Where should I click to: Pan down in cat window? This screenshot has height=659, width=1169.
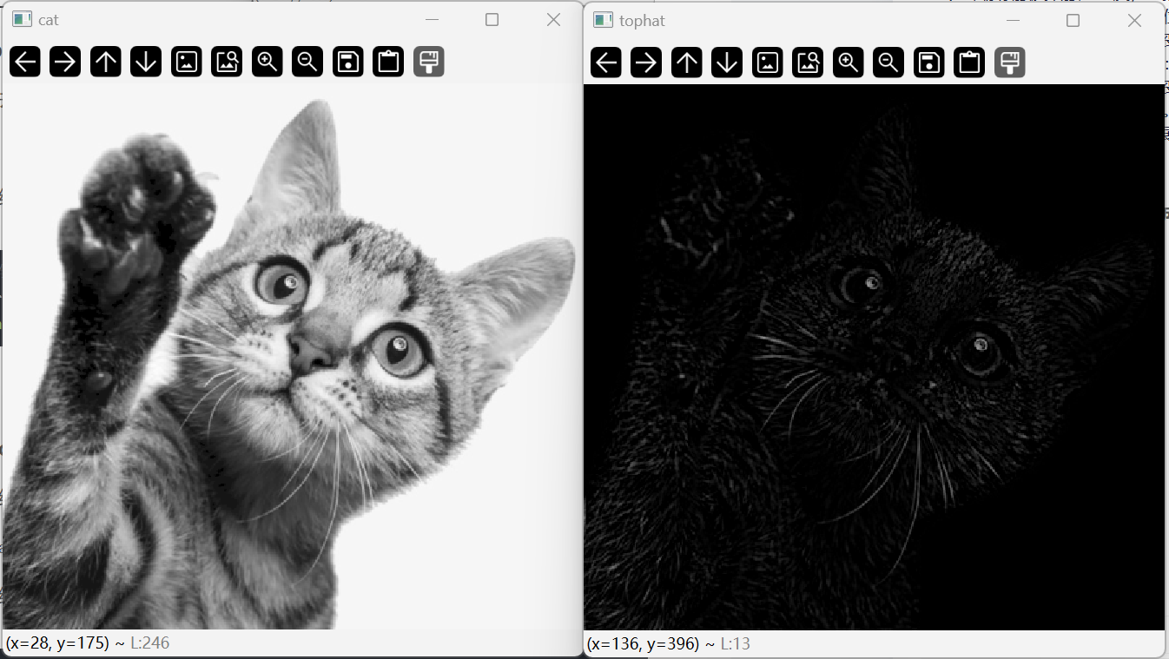(146, 62)
